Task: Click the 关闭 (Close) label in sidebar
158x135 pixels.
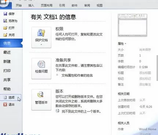Action: pyautogui.click(x=11, y=35)
